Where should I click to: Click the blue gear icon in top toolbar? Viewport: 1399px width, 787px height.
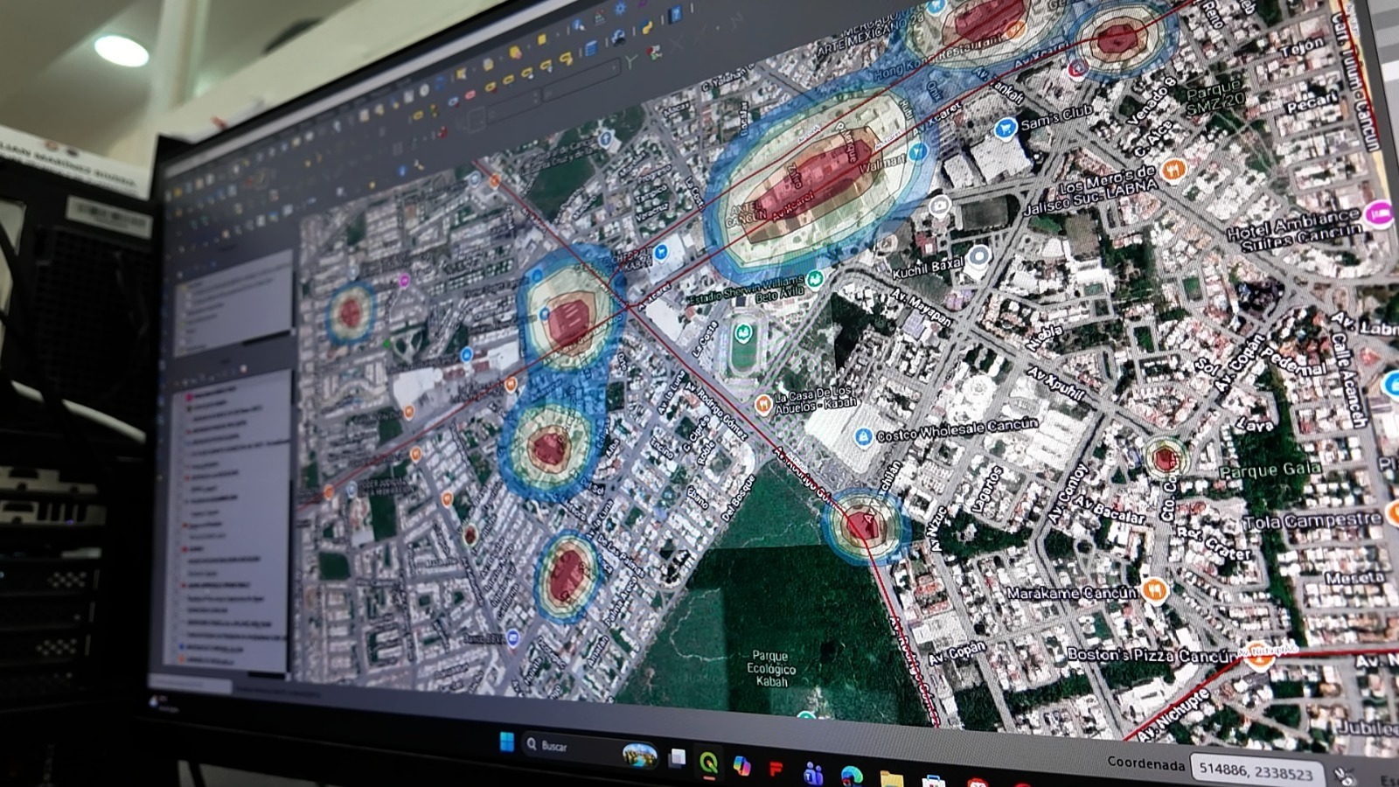pyautogui.click(x=620, y=8)
